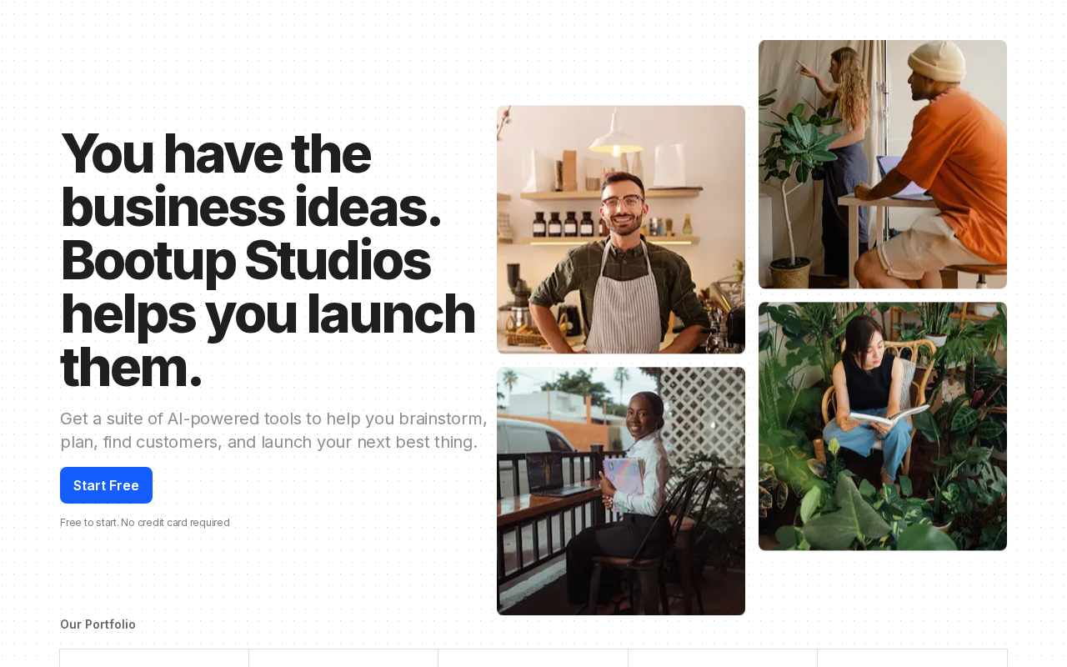The image size is (1067, 667).
Task: Click the photo of man in orange shirt
Action: [x=883, y=164]
